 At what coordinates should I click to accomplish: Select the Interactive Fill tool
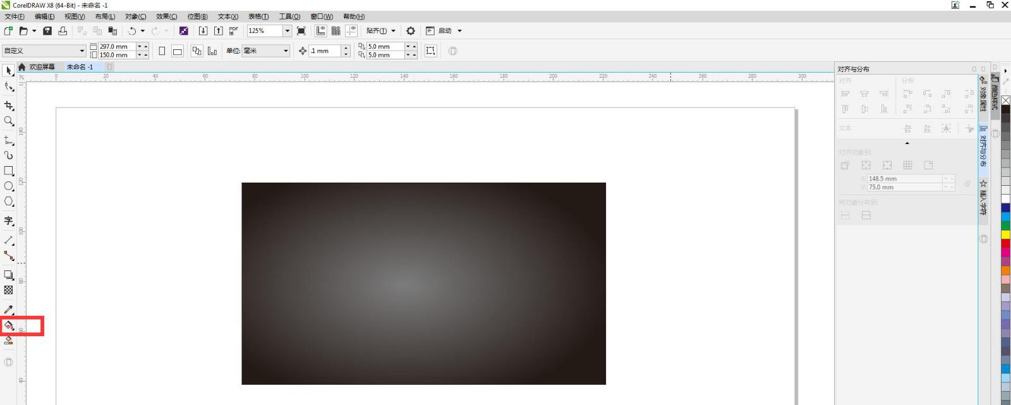tap(9, 325)
